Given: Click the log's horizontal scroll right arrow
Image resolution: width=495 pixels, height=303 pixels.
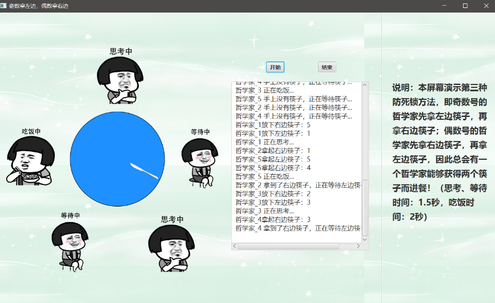Looking at the screenshot, I should [359, 246].
